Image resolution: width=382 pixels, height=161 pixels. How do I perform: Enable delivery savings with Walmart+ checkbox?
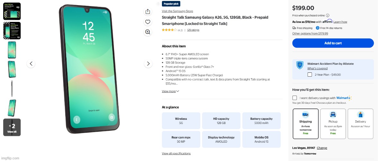[295, 98]
